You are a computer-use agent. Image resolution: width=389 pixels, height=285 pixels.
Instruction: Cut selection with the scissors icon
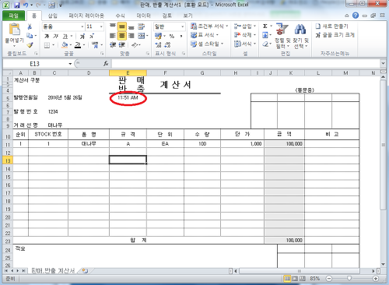(x=30, y=26)
